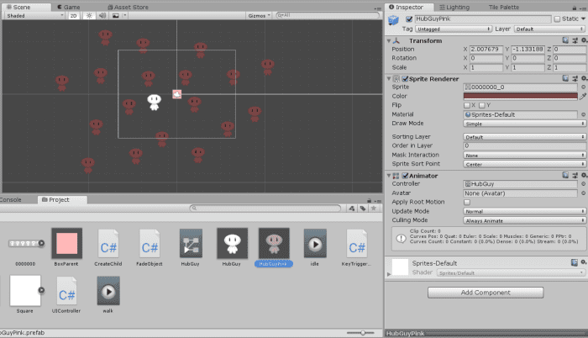Select the KeyTrigger C# script asset

click(357, 243)
